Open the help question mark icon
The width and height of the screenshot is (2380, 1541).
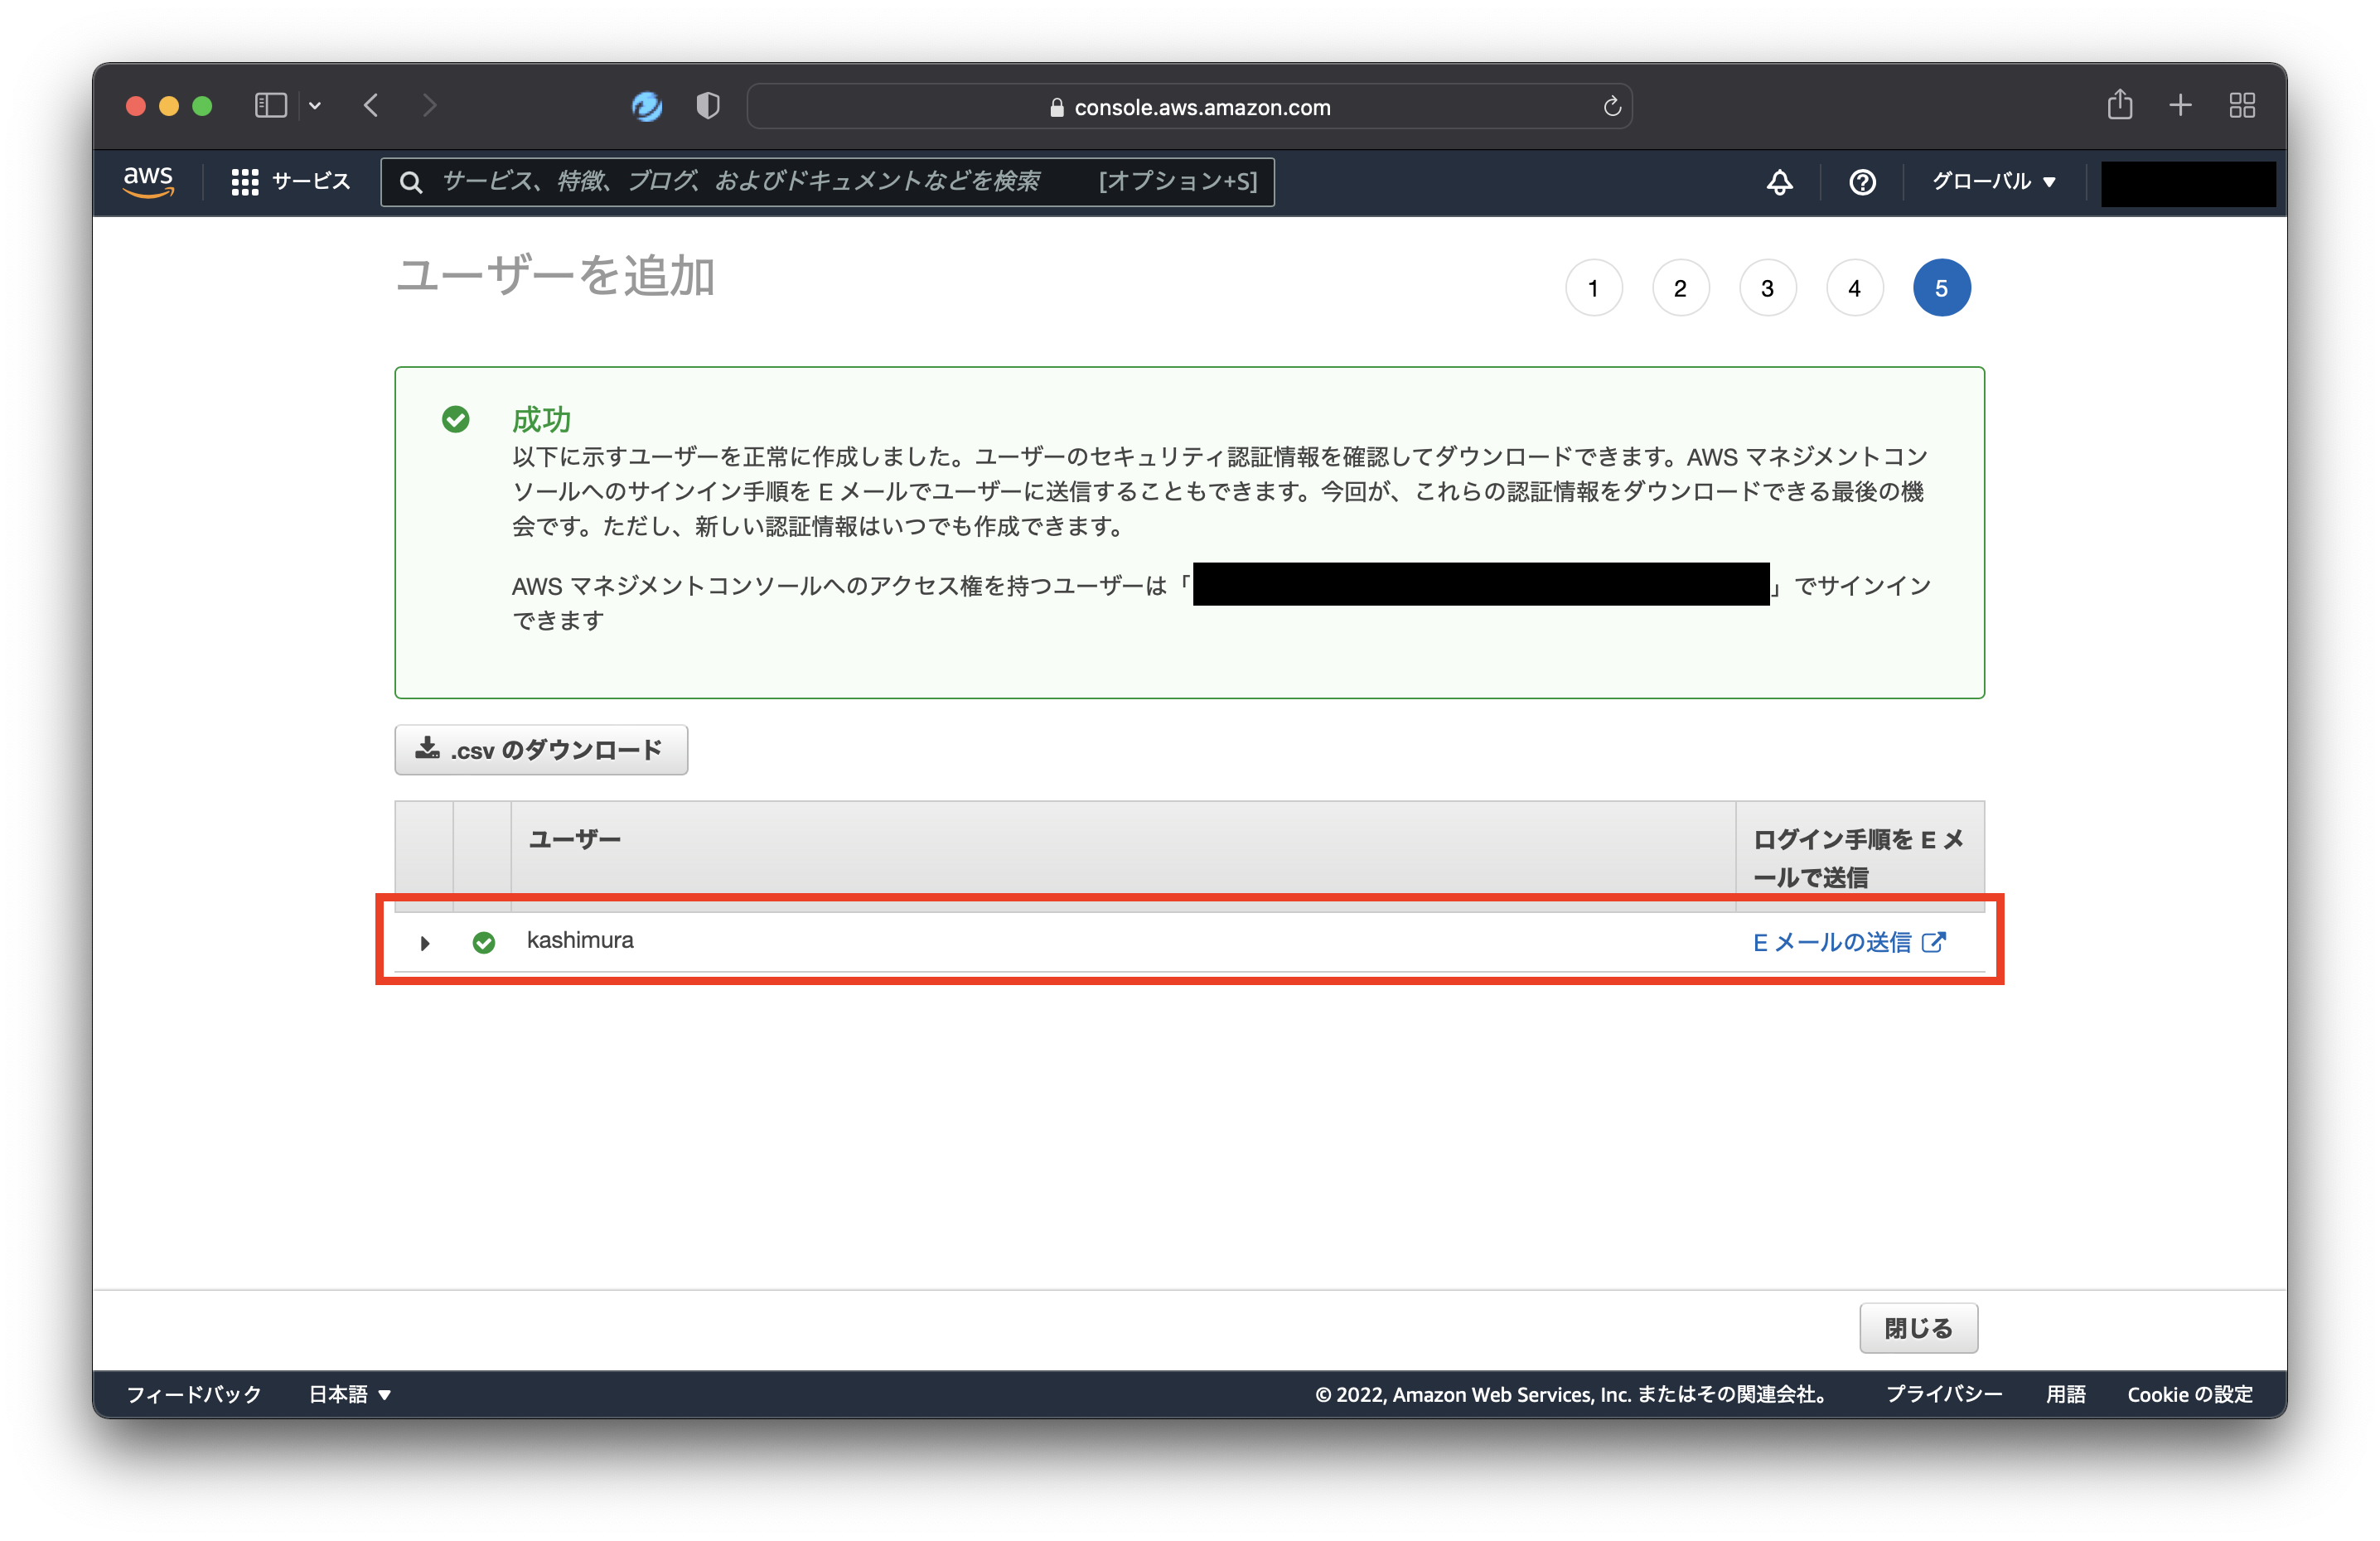(1862, 182)
